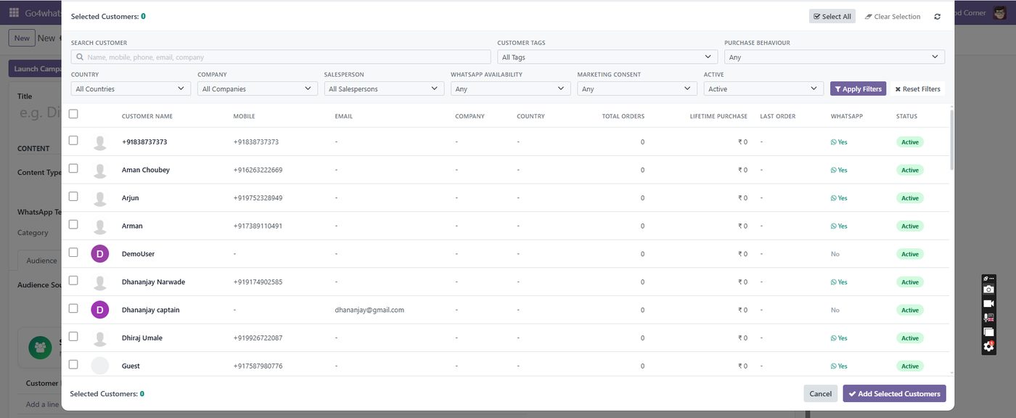Click Apply Filters button
The height and width of the screenshot is (418, 1016).
click(x=859, y=89)
